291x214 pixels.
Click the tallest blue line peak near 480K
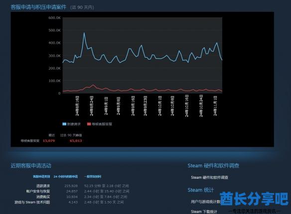coord(84,33)
